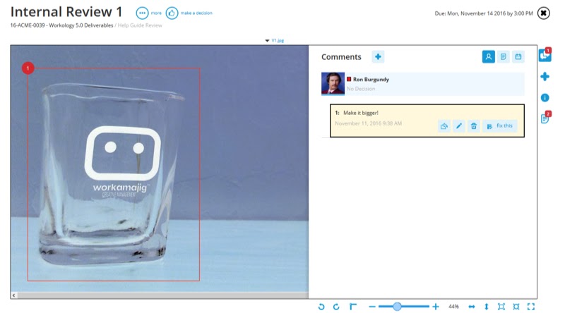This screenshot has height=313, width=565.
Task: Reply to the Make it bigger comment
Action: click(x=444, y=126)
